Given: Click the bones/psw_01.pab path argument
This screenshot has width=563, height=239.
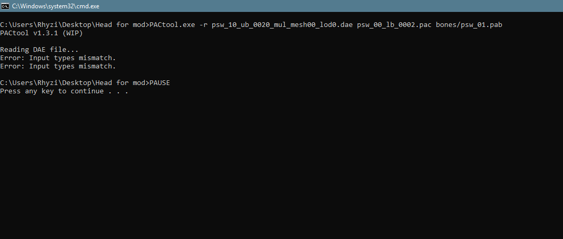Looking at the screenshot, I should tap(473, 25).
